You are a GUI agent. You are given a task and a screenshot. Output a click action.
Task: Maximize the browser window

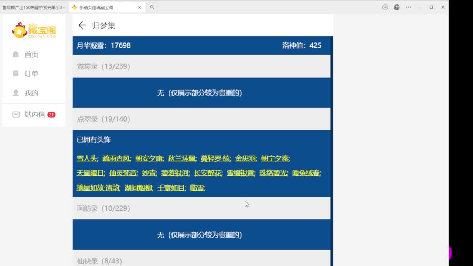tap(431, 7)
